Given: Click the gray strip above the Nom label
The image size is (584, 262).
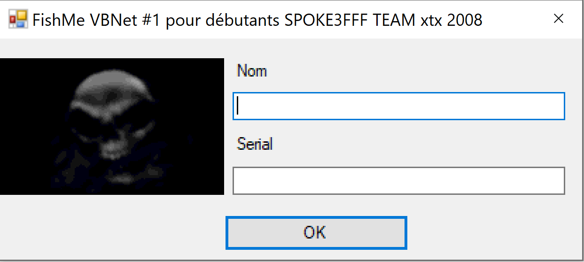Looking at the screenshot, I should coord(398,49).
